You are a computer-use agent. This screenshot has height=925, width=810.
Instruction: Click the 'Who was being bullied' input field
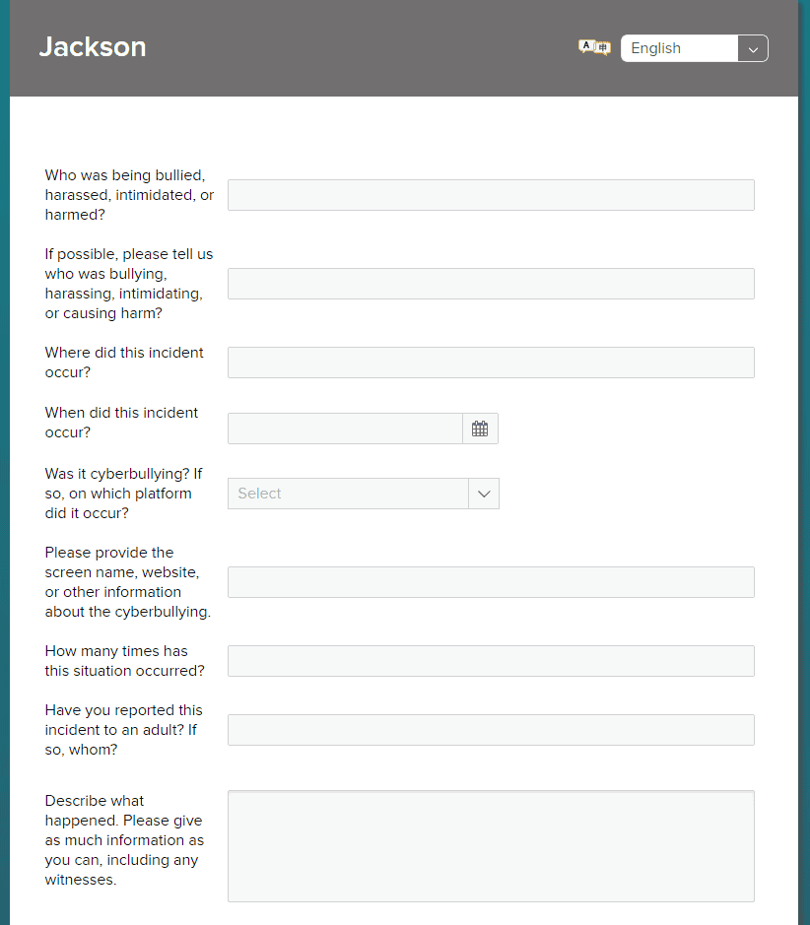coord(491,195)
